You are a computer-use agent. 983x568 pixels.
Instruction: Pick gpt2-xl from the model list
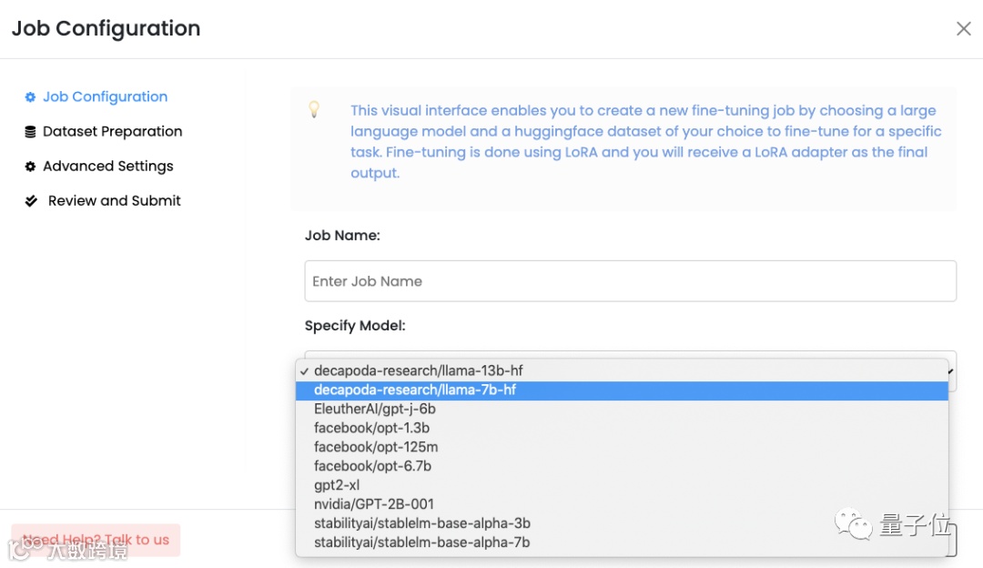[337, 486]
